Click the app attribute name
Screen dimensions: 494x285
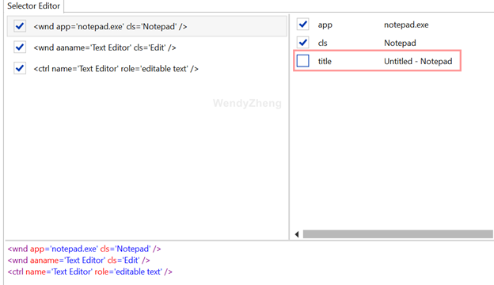325,25
